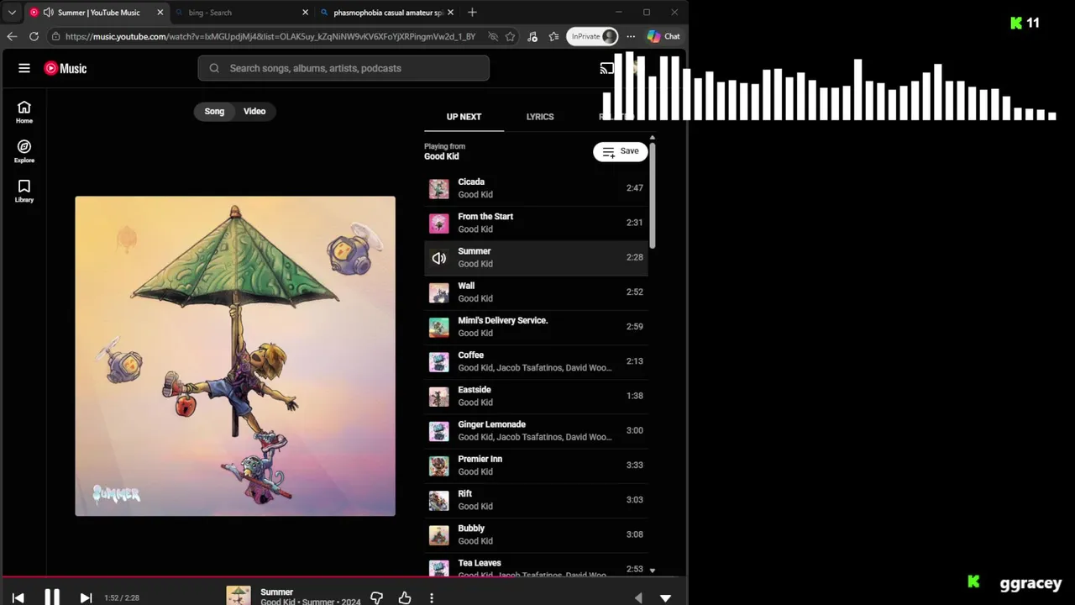
Task: Open a new tab with plus button
Action: tap(472, 13)
